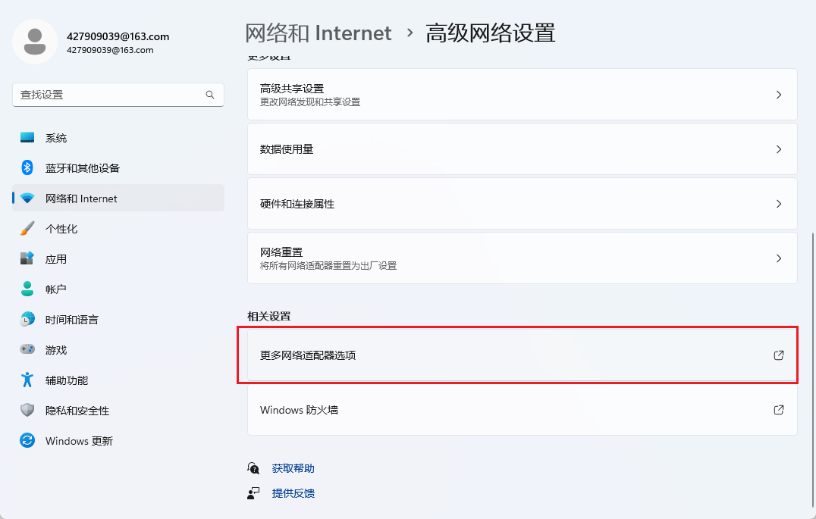816x519 pixels.
Task: Expand Hardware and connection properties (硬件和连接属性) chevron
Action: click(x=778, y=204)
